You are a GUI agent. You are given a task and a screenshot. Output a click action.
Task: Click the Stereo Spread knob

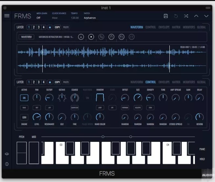(x=176, y=117)
